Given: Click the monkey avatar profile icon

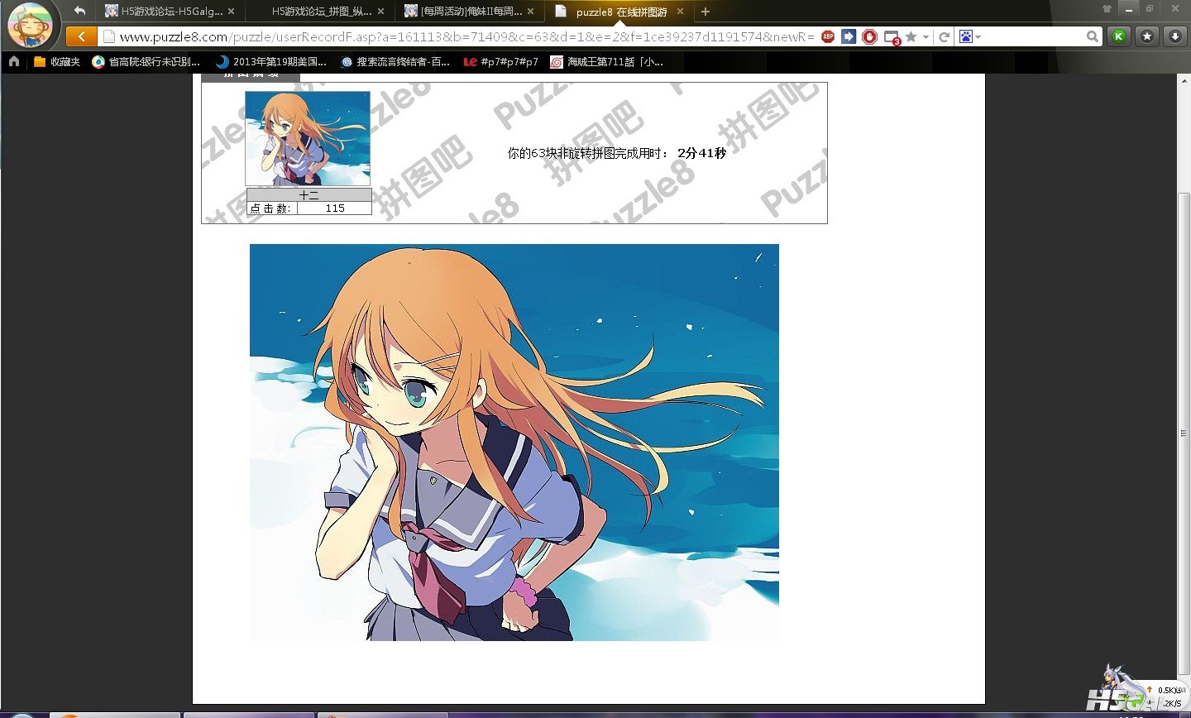Looking at the screenshot, I should [x=30, y=25].
